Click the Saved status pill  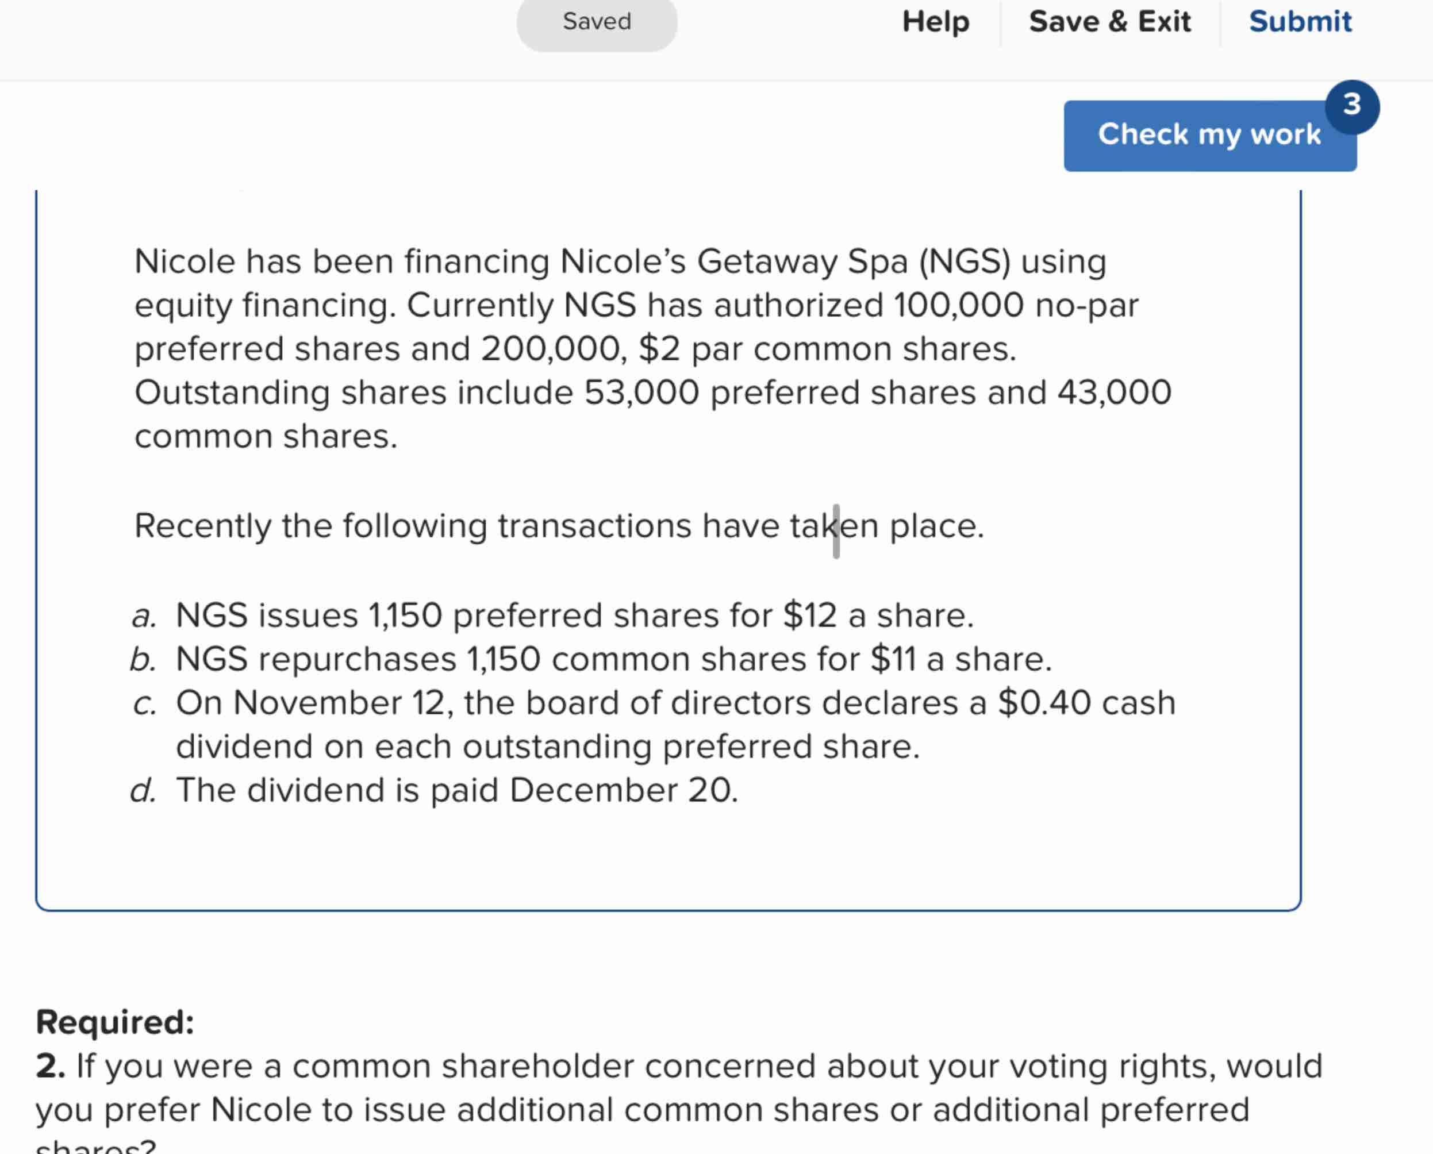(596, 22)
